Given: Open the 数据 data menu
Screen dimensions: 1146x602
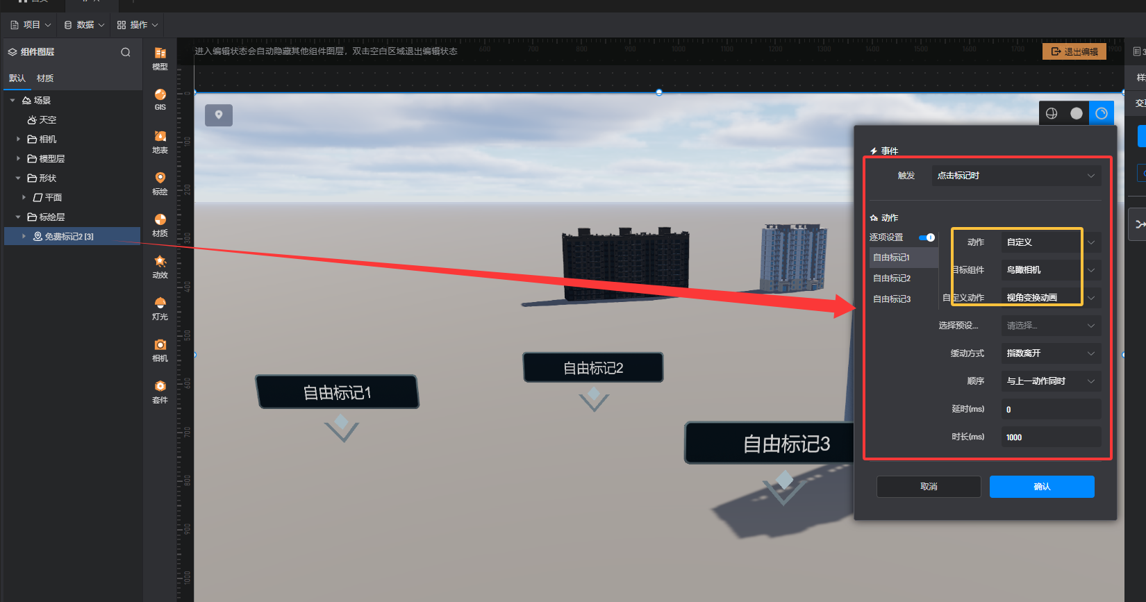Looking at the screenshot, I should (84, 25).
